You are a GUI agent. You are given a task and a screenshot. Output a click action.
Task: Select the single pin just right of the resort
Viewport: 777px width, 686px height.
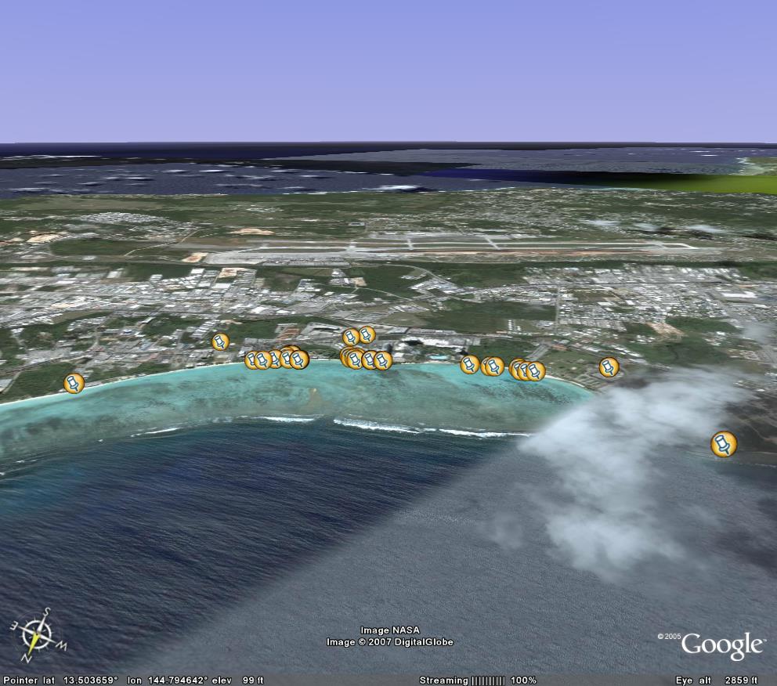pyautogui.click(x=469, y=364)
